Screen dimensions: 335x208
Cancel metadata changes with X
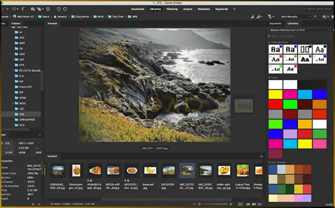[x=33, y=204]
